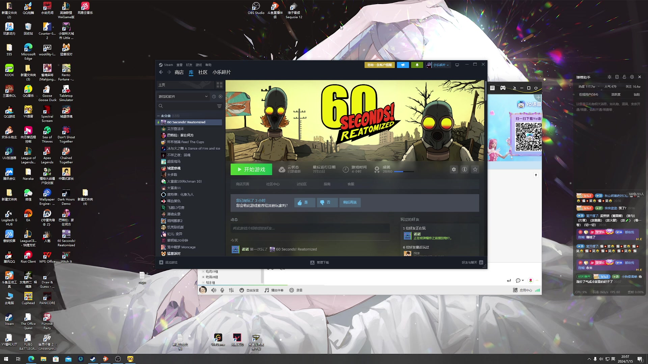The image size is (648, 364).
Task: Open the 查看 menu
Action: coord(179,65)
